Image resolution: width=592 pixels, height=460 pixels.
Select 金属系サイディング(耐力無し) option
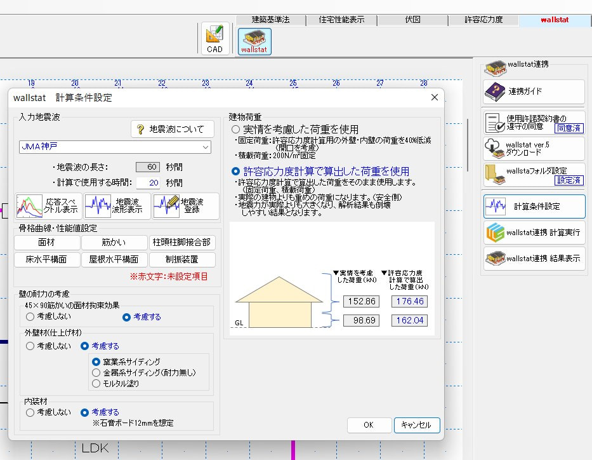(x=96, y=373)
